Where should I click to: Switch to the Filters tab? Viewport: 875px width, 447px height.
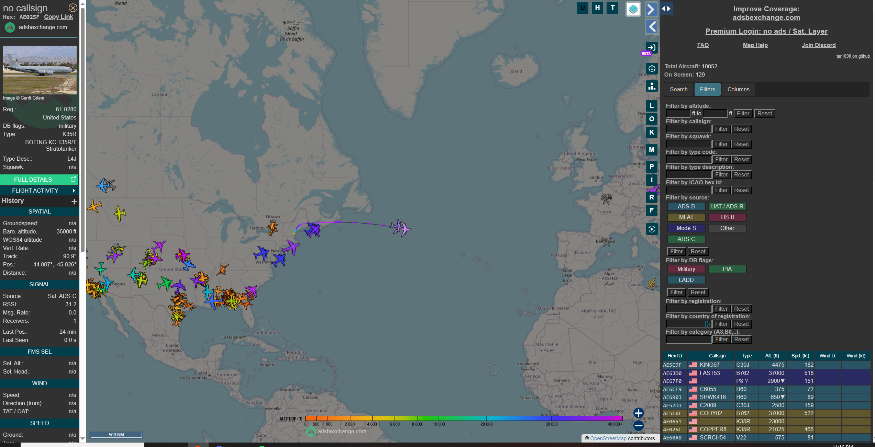(707, 90)
